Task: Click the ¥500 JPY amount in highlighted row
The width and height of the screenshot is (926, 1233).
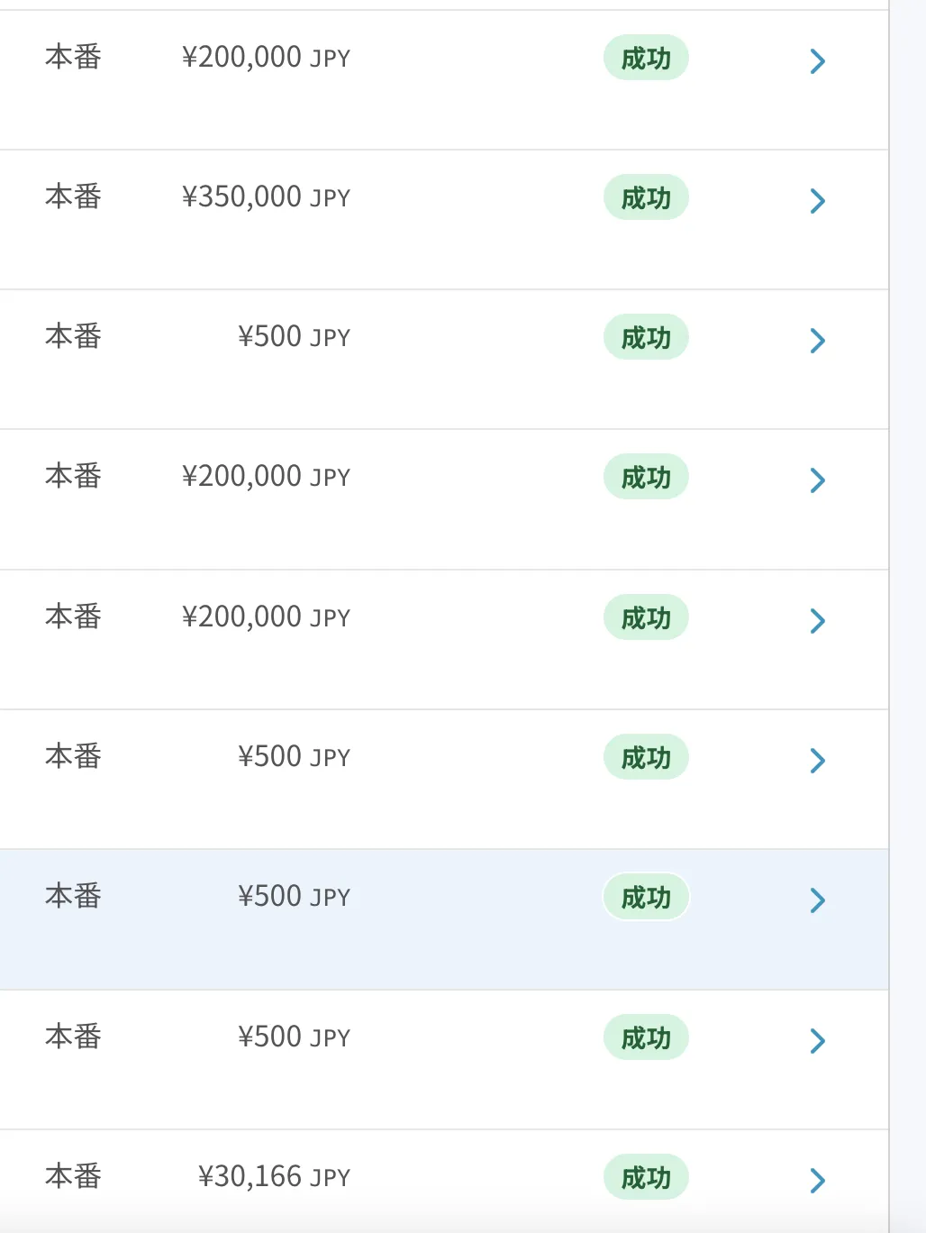Action: tap(294, 896)
